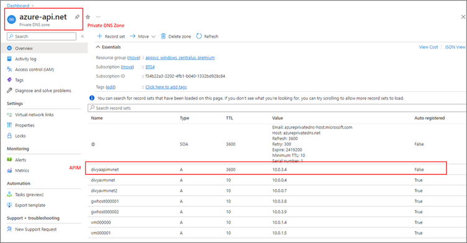
Task: Select the vm000000 record
Action: click(101, 222)
